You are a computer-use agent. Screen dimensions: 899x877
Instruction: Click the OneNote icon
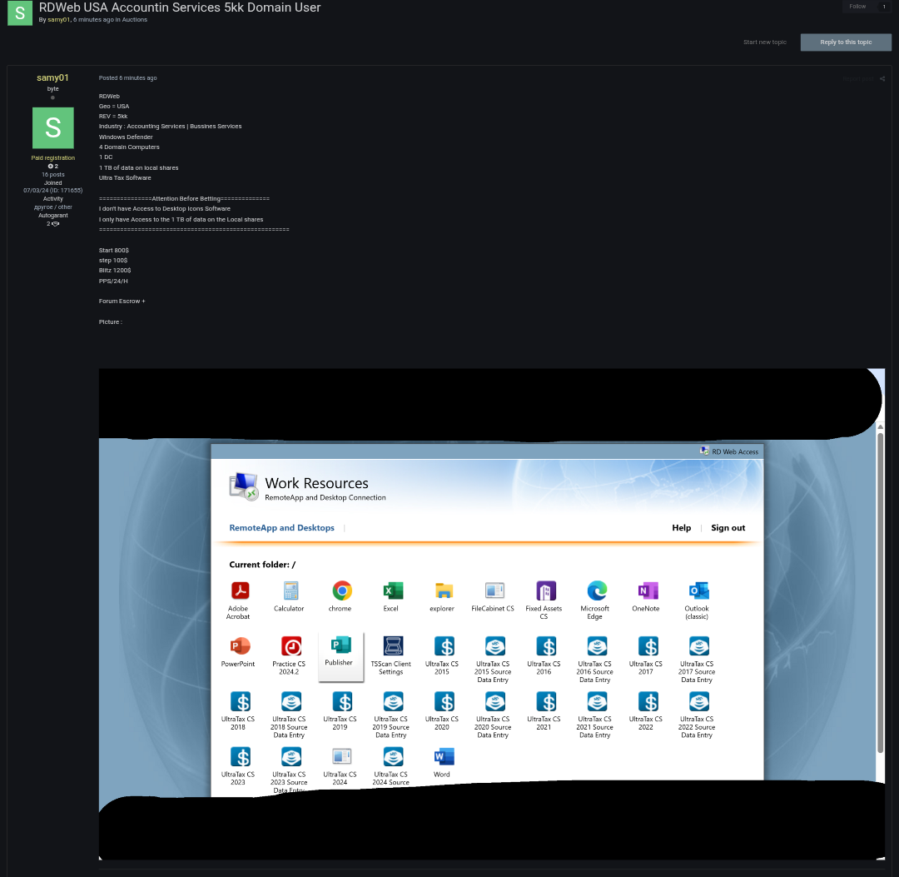pyautogui.click(x=647, y=591)
